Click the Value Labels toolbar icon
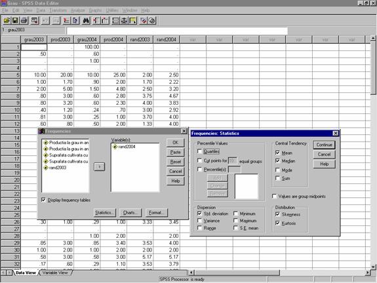377x283 pixels. (144, 21)
